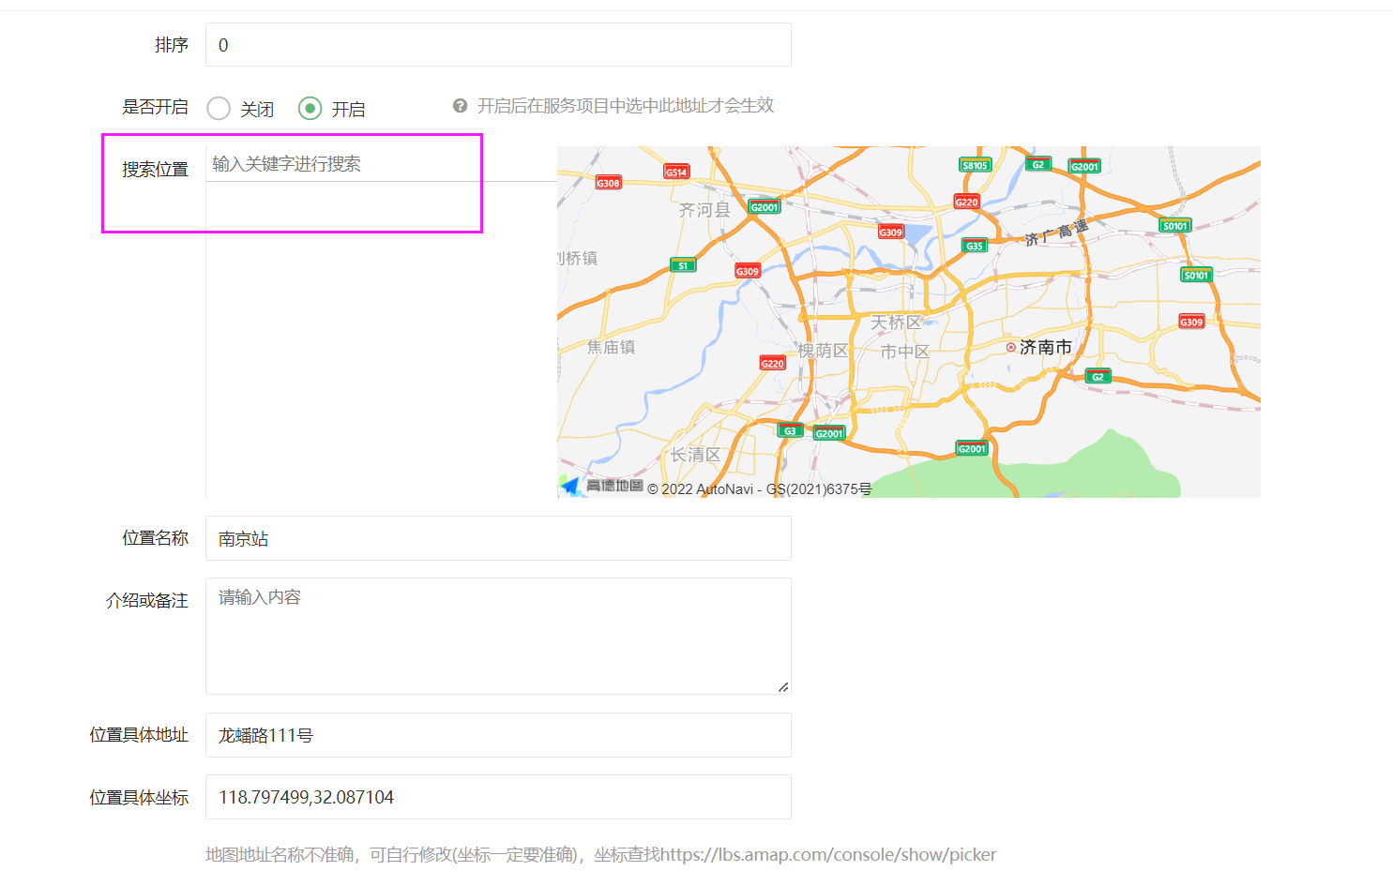Click into the 介绍或备注 textarea
Viewport: 1393px width, 871px height.
point(498,636)
